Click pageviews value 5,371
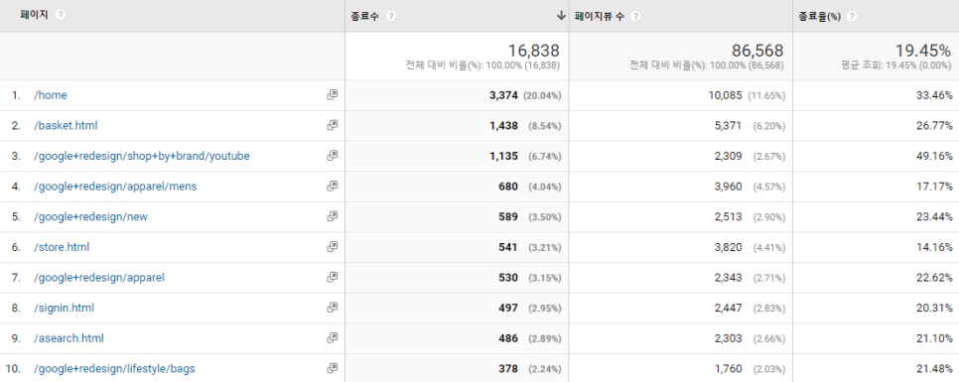 point(728,125)
